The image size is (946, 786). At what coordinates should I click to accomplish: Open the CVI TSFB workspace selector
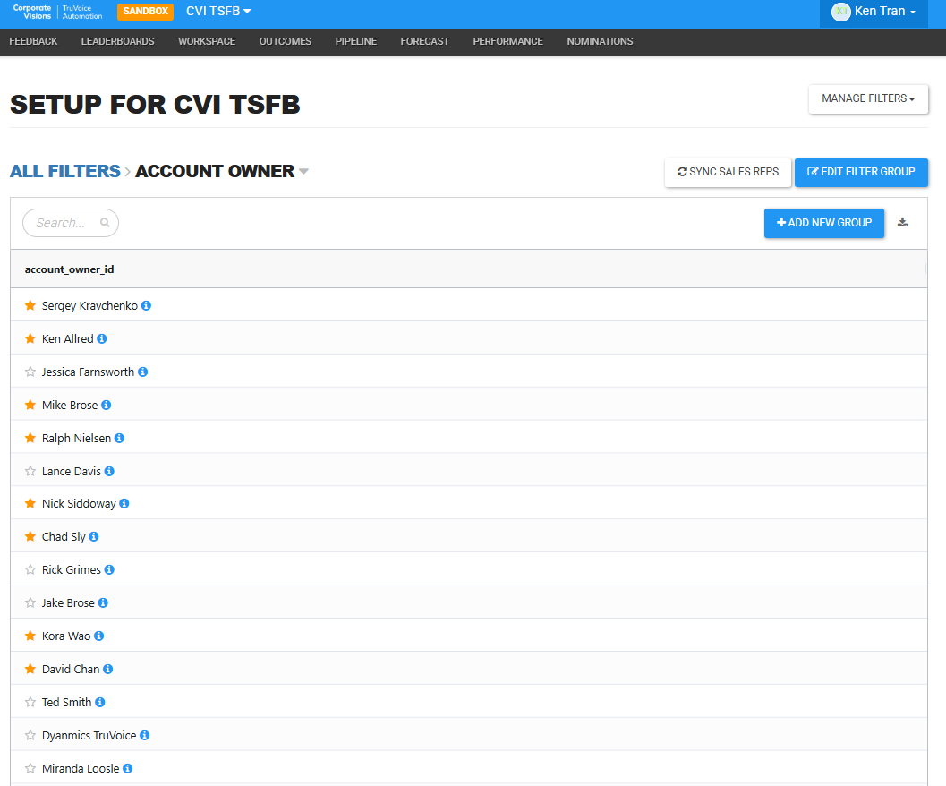(x=218, y=12)
